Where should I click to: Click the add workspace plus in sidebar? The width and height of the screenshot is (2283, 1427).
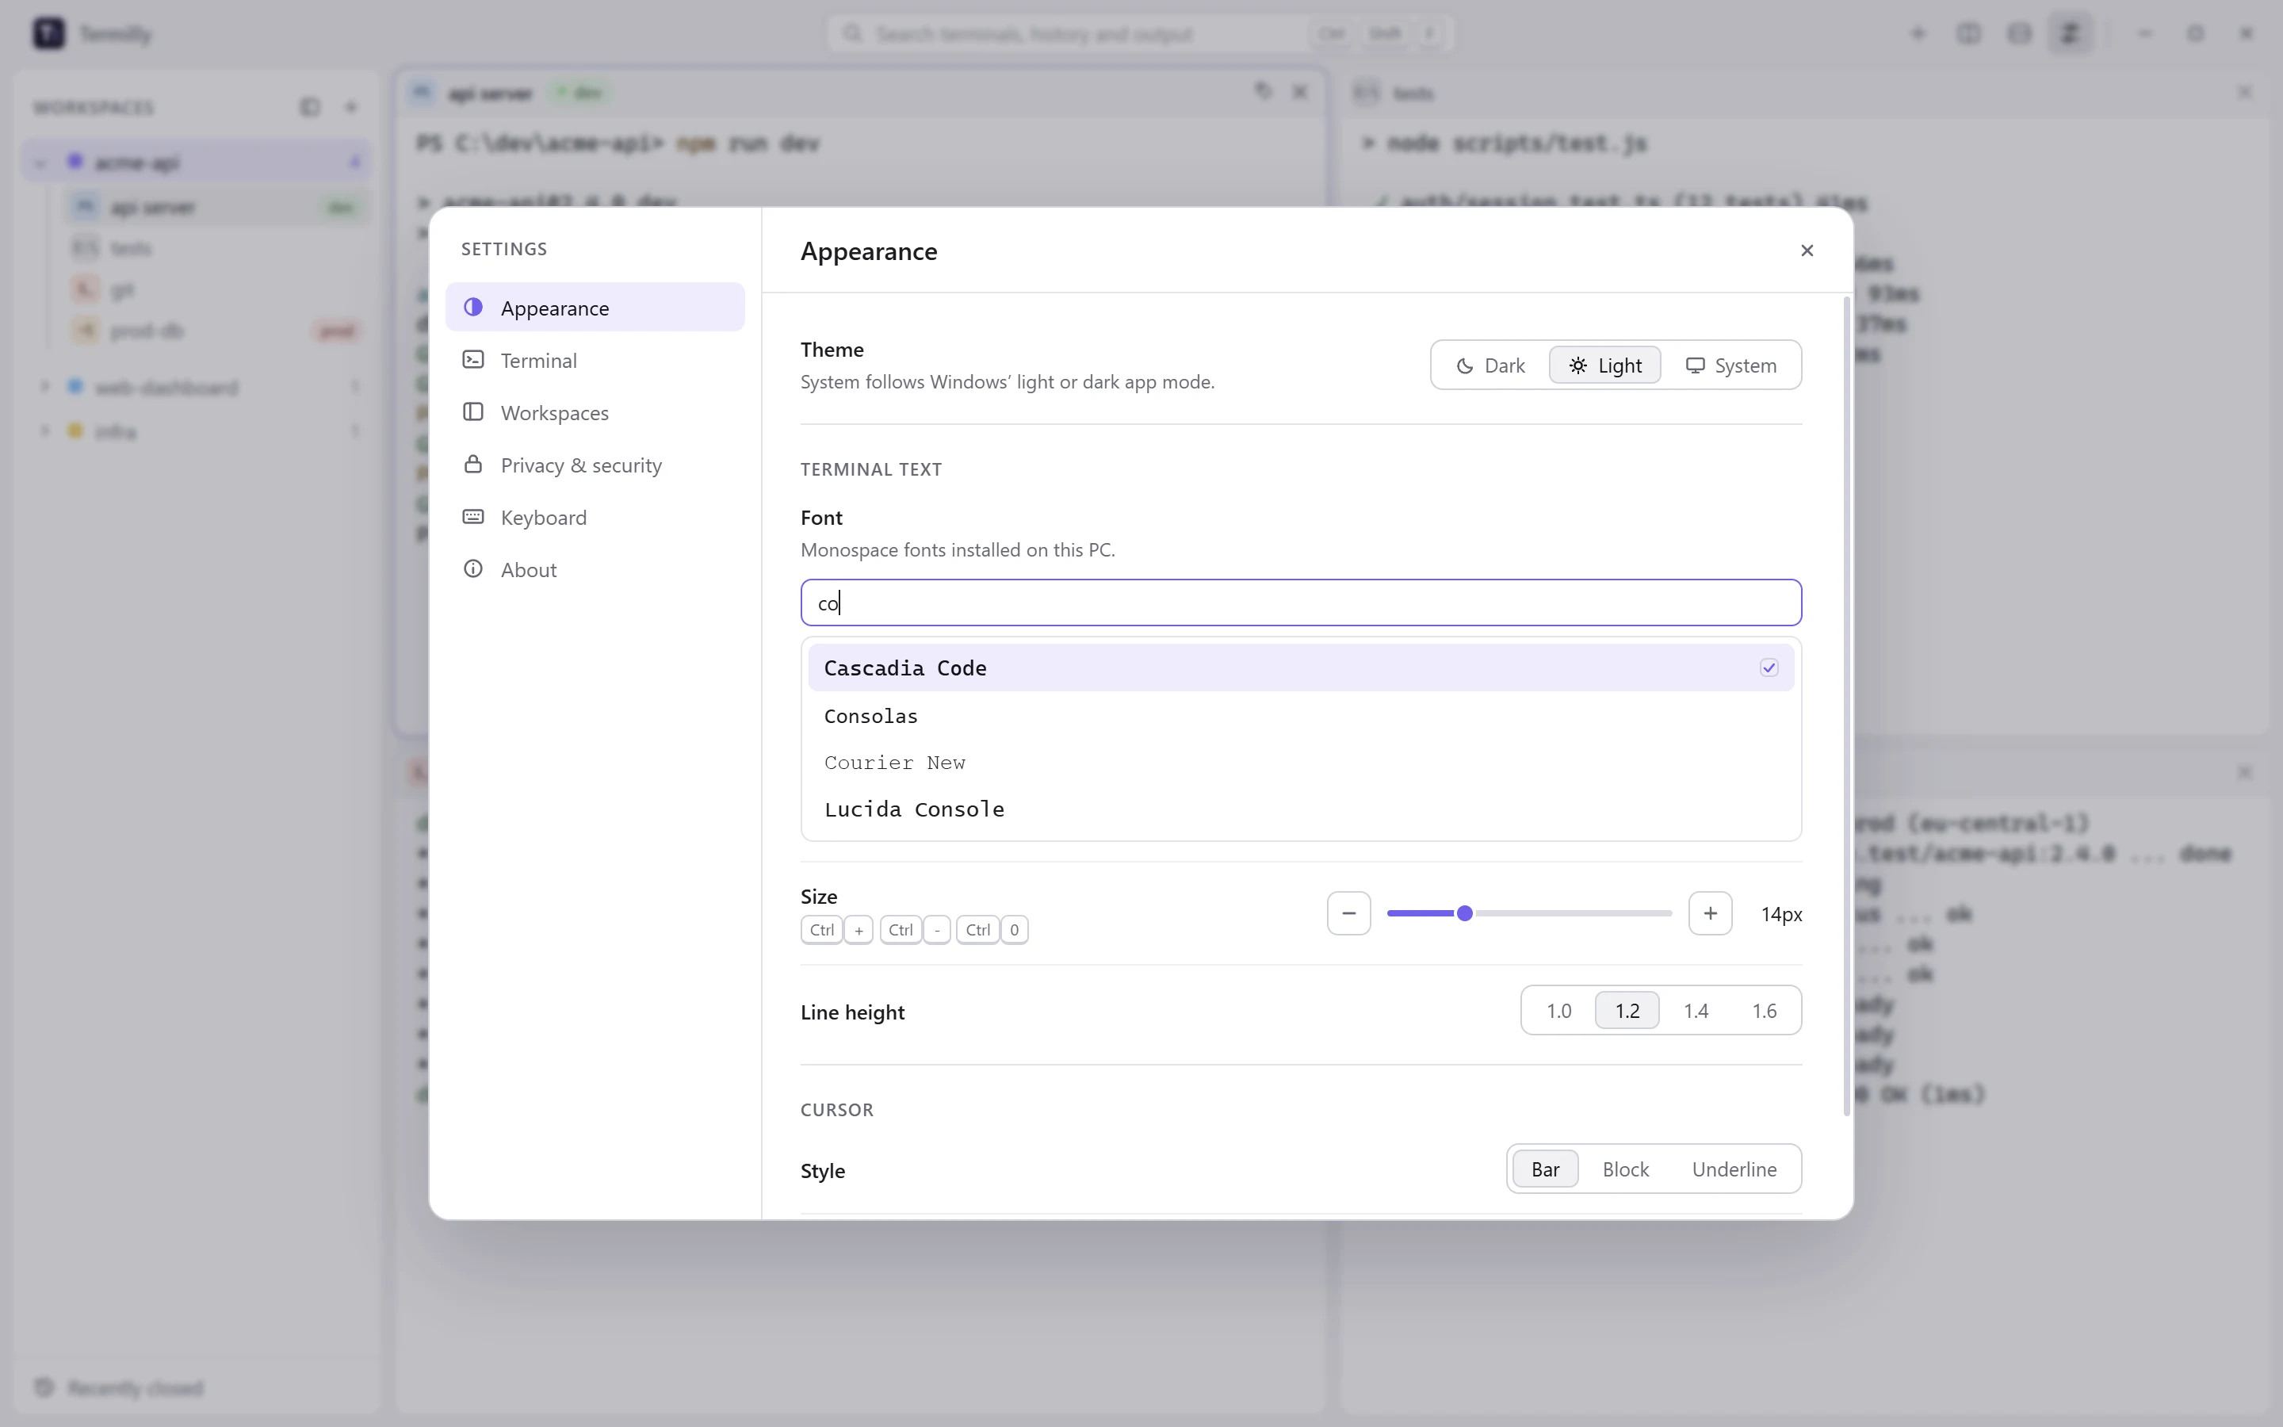(x=351, y=107)
